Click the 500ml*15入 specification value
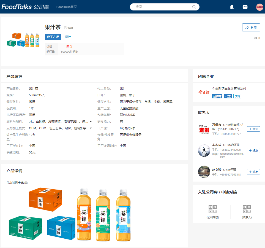265x248 pixels. (x=37, y=95)
